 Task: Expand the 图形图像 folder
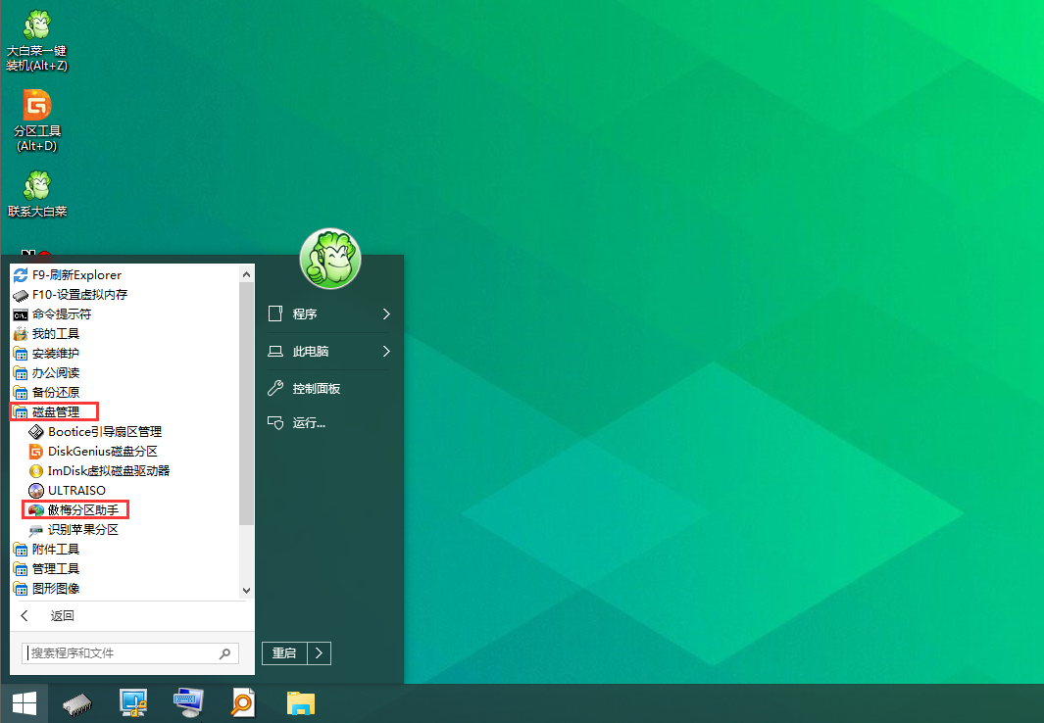(46, 589)
